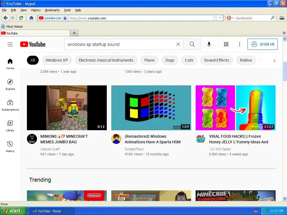Click the page scrollbar down arrow

pos(284,199)
